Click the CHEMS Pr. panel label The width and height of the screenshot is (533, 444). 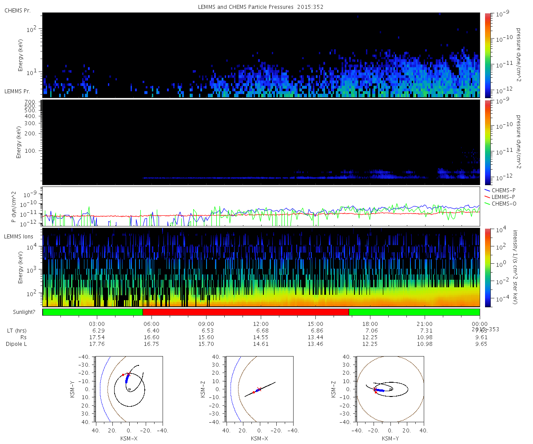pyautogui.click(x=18, y=10)
